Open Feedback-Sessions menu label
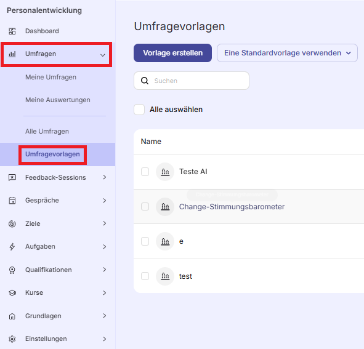 coord(55,177)
